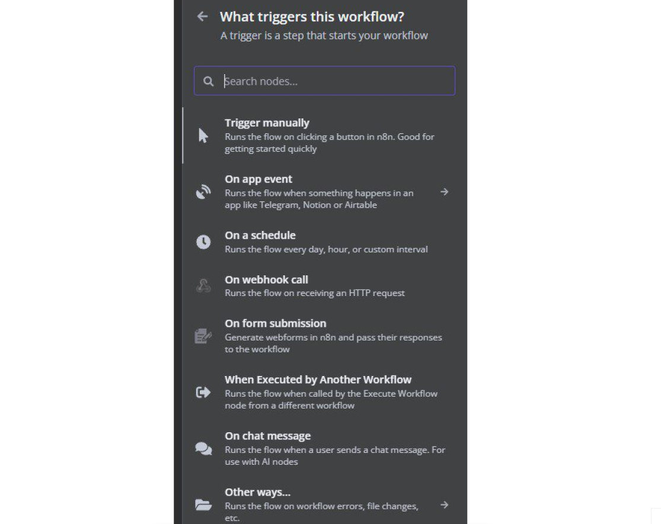
Task: Pick the On chat message title
Action: 267,436
